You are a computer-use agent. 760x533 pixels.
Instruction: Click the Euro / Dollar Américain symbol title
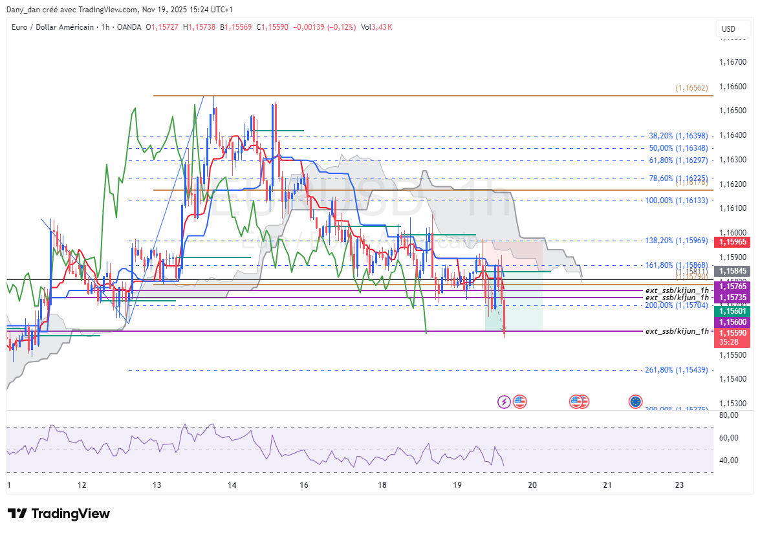click(x=52, y=27)
